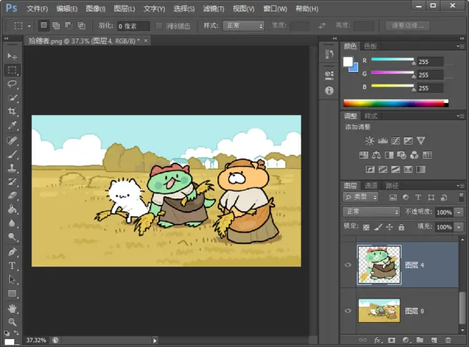Click the 羽化 feather input field
469x347 pixels.
point(133,26)
